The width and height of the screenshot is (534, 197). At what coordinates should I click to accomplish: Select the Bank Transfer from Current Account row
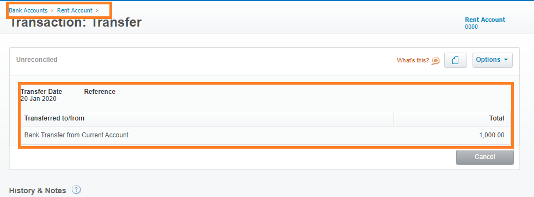point(265,135)
